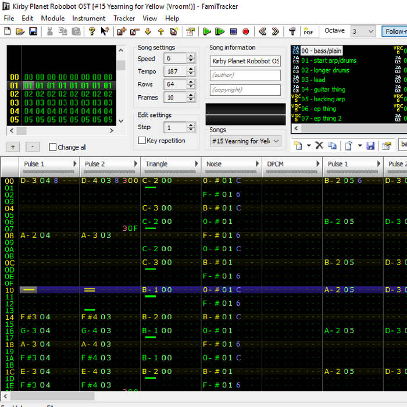This screenshot has width=407, height=407.
Task: Open the Instrument menu
Action: (x=89, y=18)
